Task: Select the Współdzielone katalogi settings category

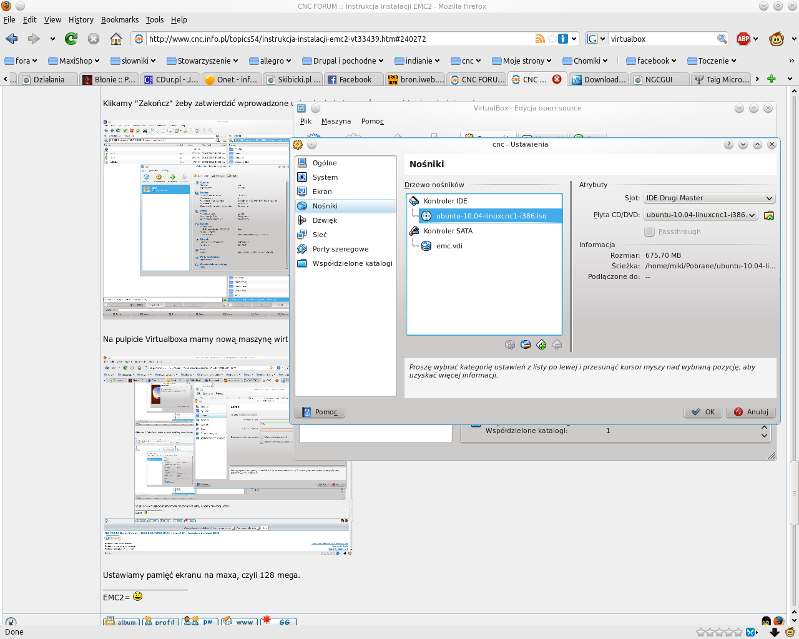Action: (346, 263)
